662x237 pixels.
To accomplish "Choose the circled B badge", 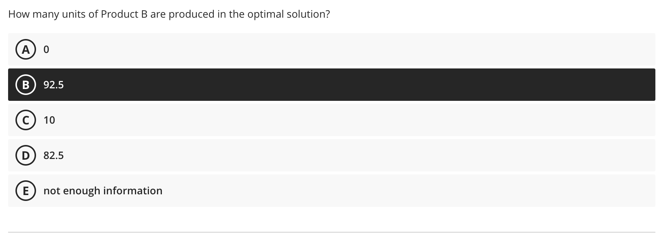I will 26,85.
